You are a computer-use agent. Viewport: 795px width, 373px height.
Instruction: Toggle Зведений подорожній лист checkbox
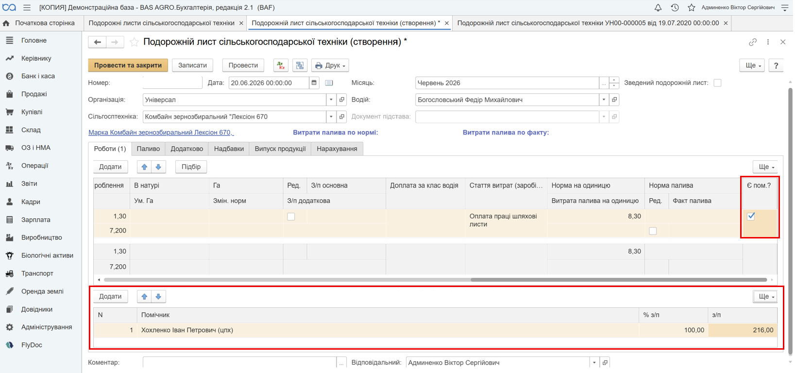tap(717, 83)
